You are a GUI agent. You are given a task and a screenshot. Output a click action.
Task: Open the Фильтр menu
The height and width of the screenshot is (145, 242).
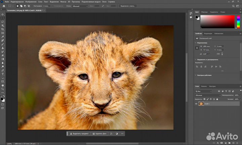tap(63, 2)
